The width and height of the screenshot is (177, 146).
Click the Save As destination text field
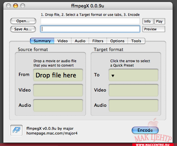(x=90, y=29)
